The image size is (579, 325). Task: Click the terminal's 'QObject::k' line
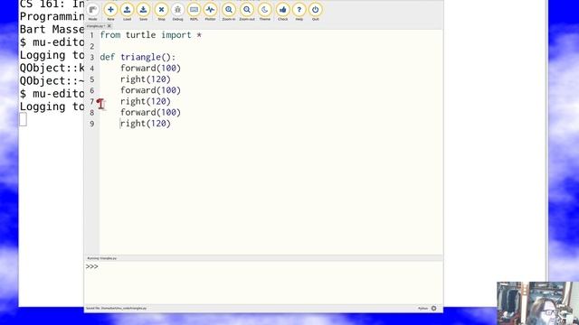point(52,69)
